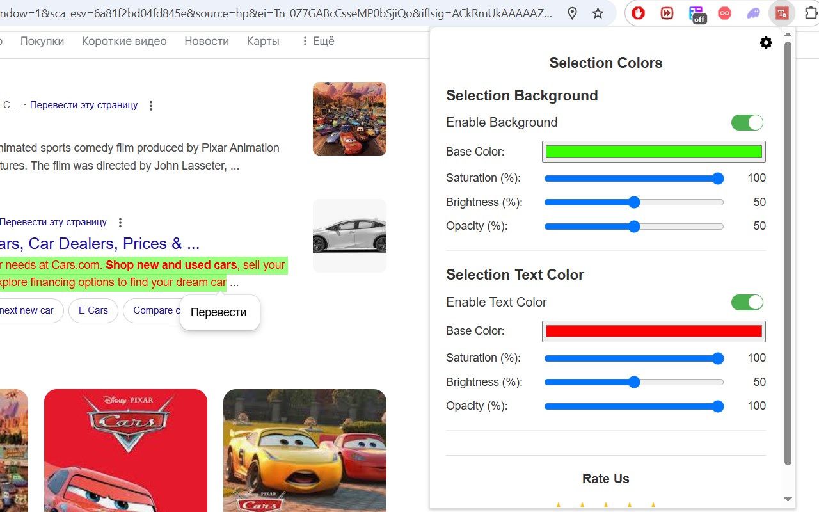Screen dimensions: 819x512
Task: Click the 'Selection Background' section heading
Action: coord(522,95)
